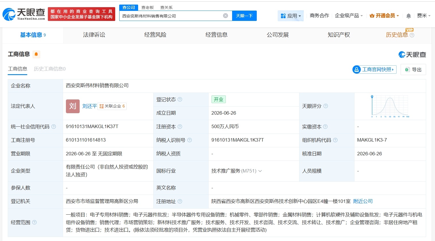Open the 基本信息 tab
The height and width of the screenshot is (241, 435).
pos(33,35)
